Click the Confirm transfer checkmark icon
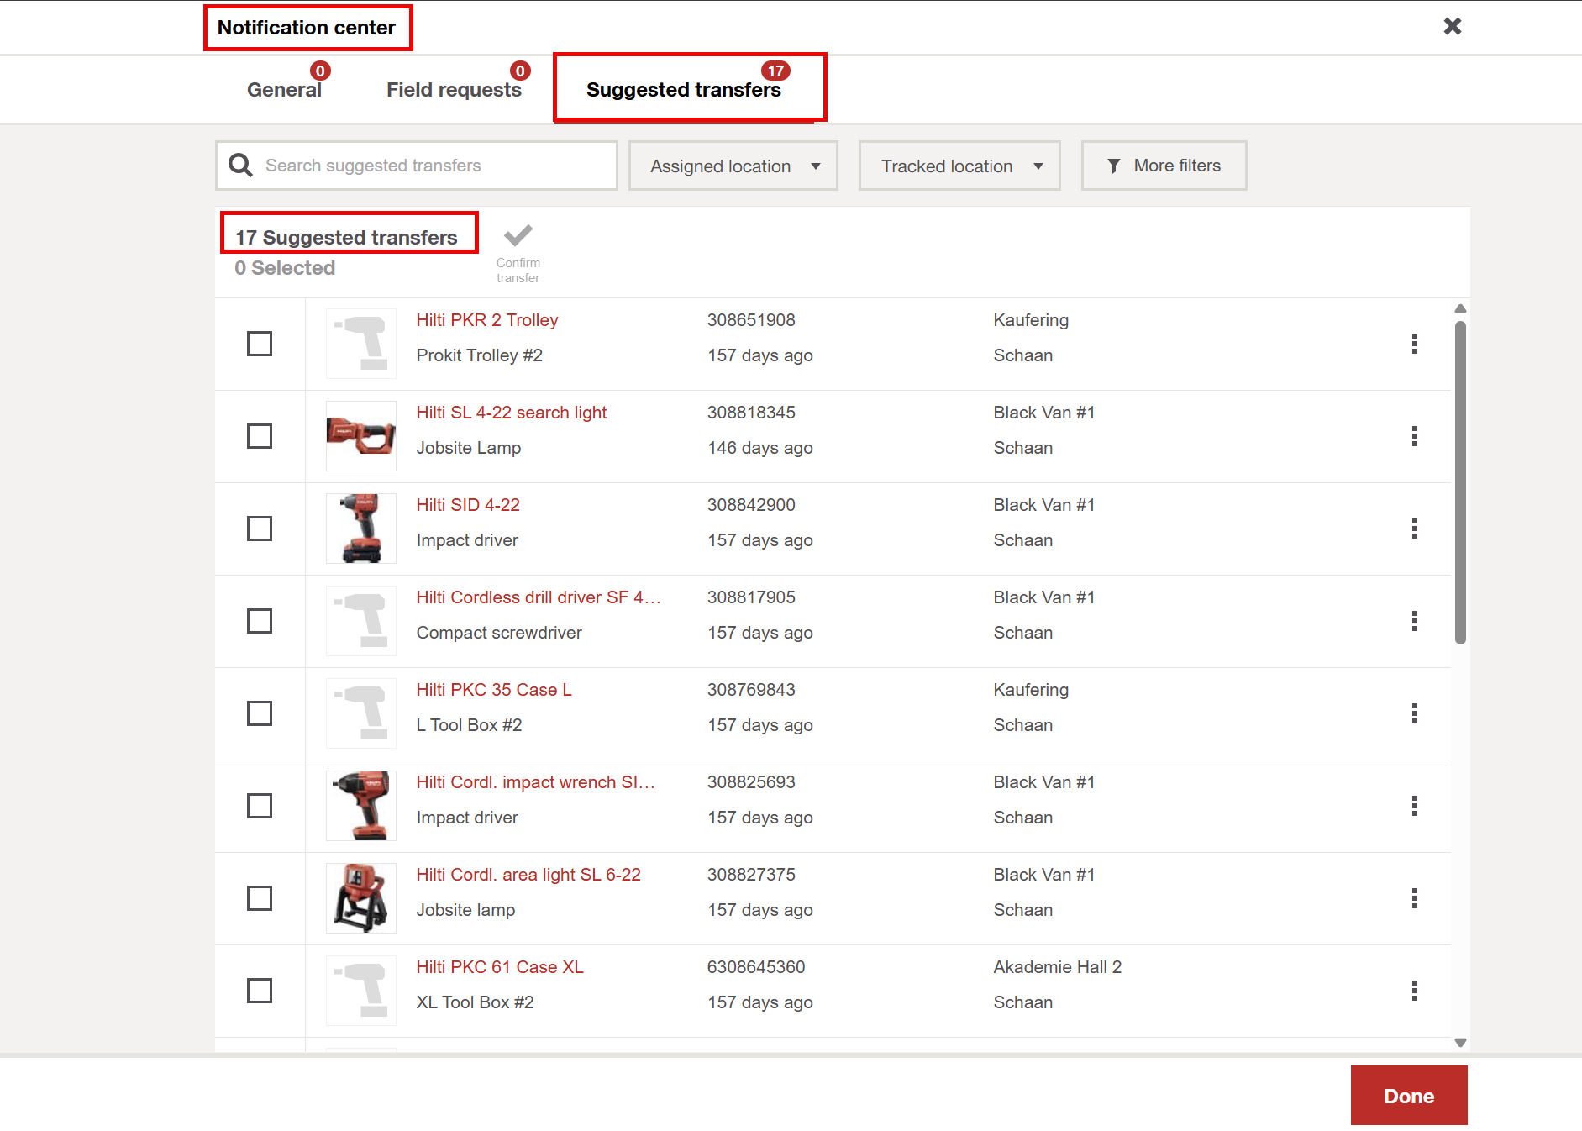The width and height of the screenshot is (1582, 1131). 518,235
